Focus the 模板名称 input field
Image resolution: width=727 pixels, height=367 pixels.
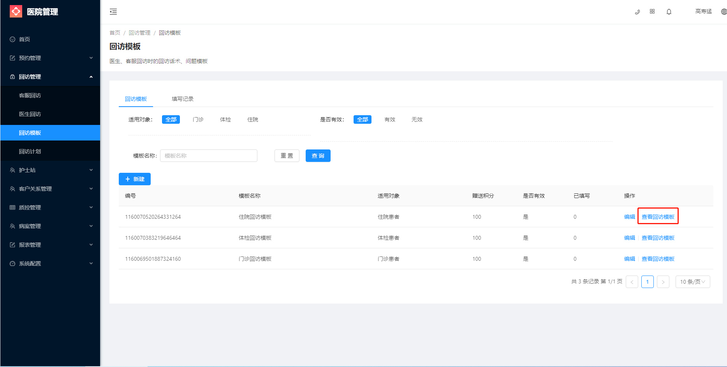pyautogui.click(x=209, y=156)
